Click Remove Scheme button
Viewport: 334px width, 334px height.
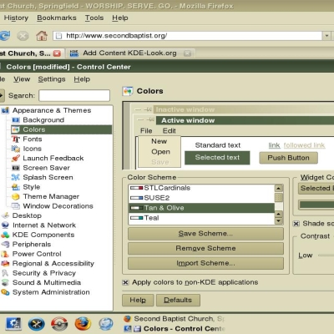click(205, 248)
